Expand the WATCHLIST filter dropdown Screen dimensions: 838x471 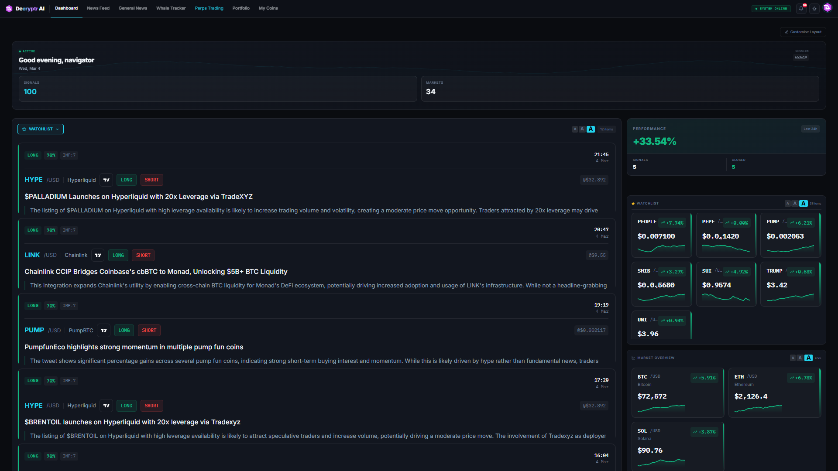[x=41, y=129]
